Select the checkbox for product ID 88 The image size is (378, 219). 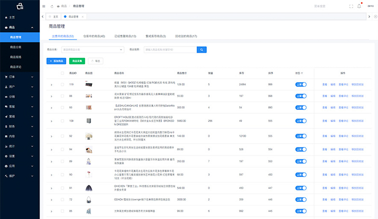62,96
